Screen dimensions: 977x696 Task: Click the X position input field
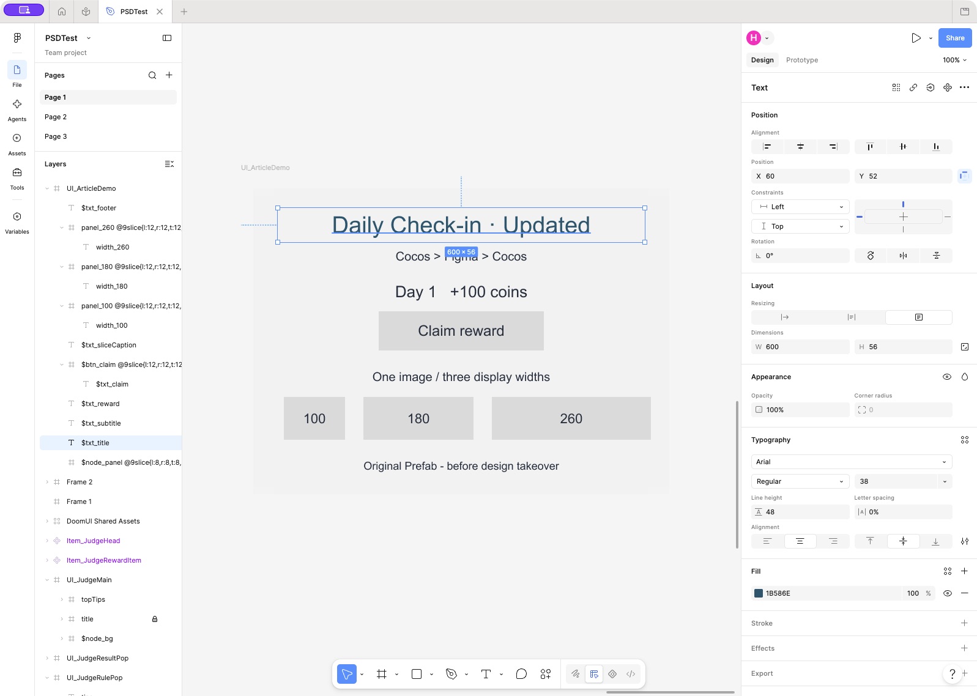click(800, 176)
